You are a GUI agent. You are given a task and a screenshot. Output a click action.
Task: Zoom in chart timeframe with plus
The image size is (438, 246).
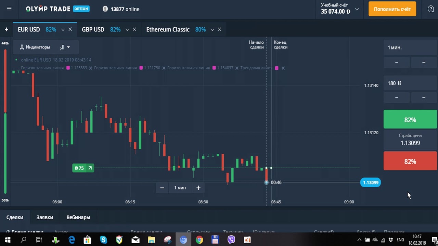pyautogui.click(x=198, y=188)
